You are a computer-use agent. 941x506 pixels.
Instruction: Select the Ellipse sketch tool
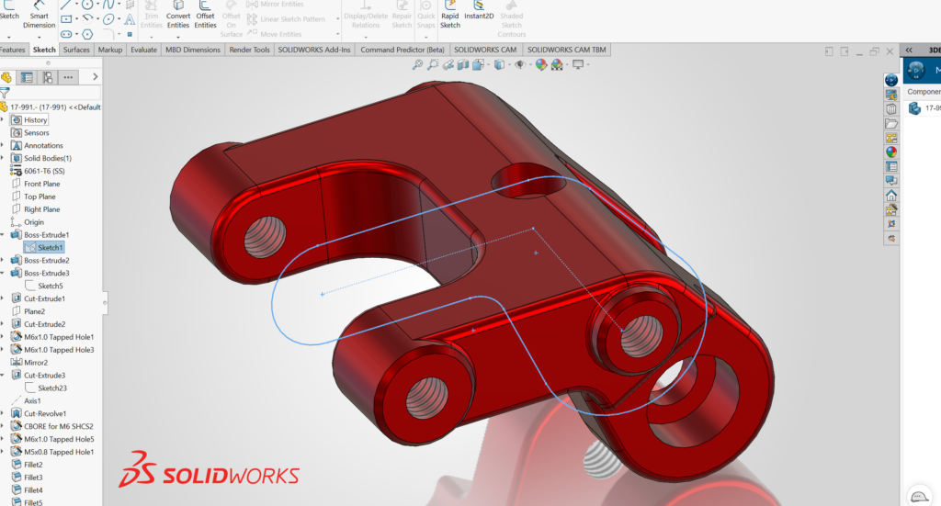click(x=108, y=19)
